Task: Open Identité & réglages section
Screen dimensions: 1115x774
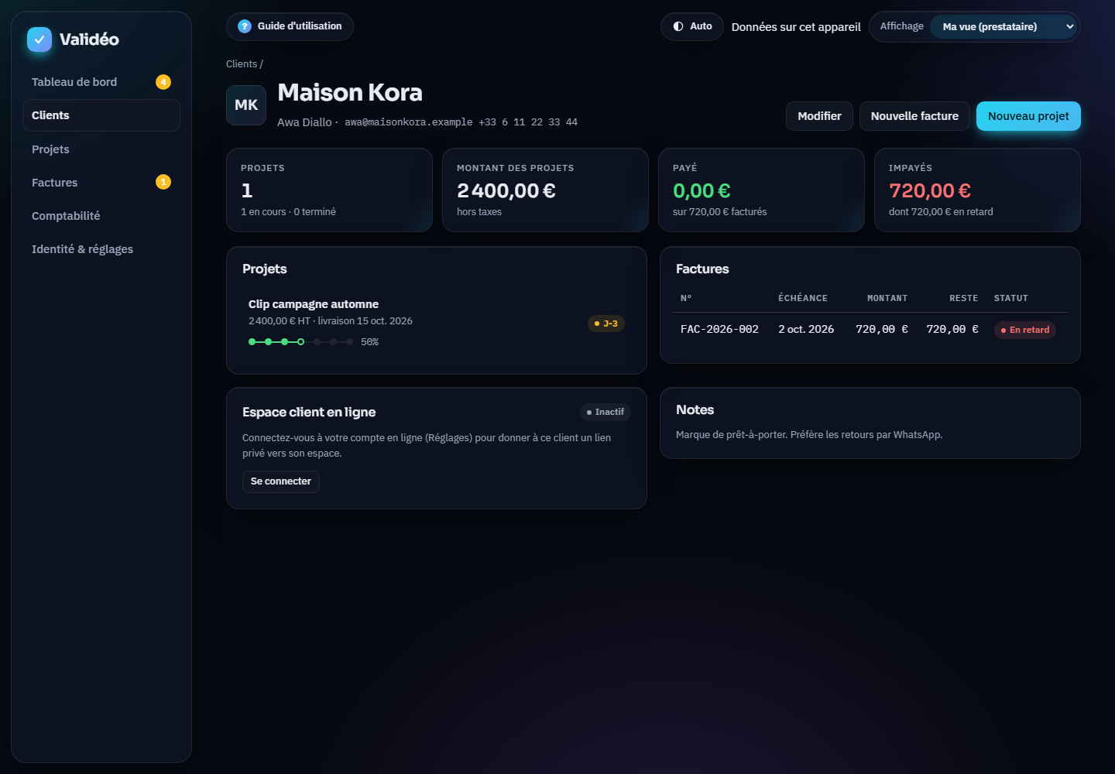Action: 101,249
